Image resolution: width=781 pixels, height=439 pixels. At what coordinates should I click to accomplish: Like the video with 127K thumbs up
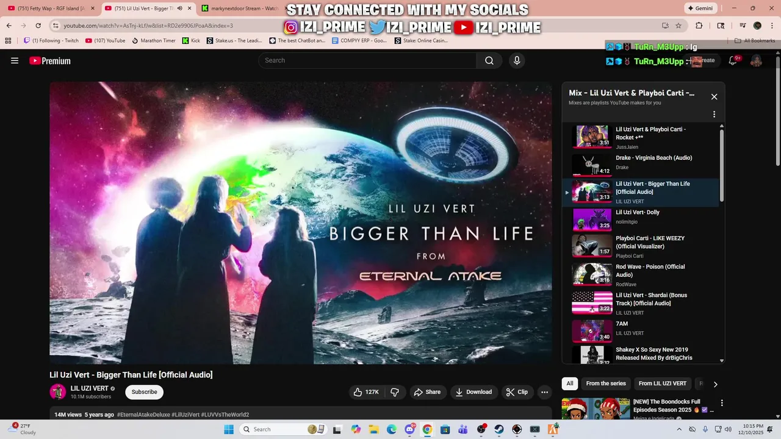(x=366, y=392)
